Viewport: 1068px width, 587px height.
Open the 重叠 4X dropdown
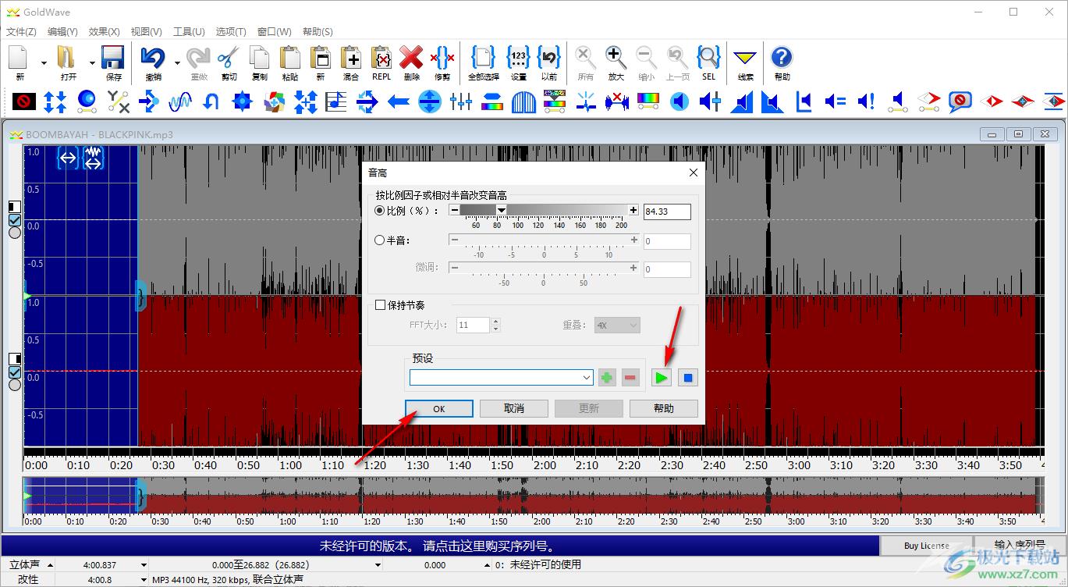pyautogui.click(x=617, y=325)
